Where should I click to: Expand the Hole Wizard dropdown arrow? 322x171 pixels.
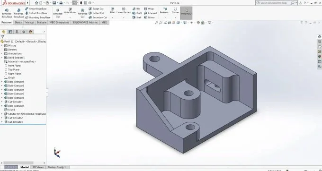(x=70, y=18)
